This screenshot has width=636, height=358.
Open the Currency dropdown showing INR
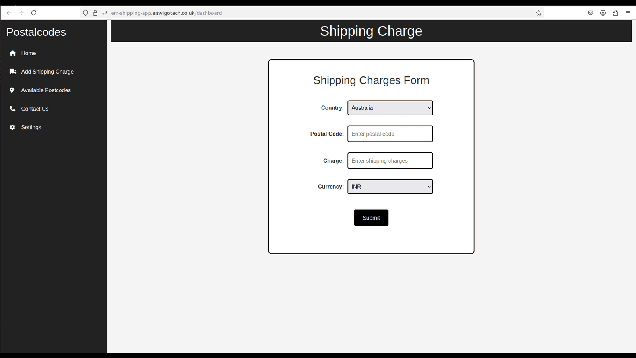pos(390,186)
